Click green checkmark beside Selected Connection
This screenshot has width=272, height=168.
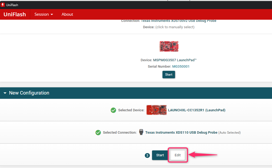pos(98,133)
